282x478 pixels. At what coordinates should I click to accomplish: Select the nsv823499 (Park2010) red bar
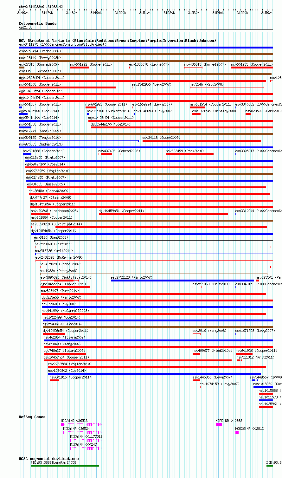[190, 154]
